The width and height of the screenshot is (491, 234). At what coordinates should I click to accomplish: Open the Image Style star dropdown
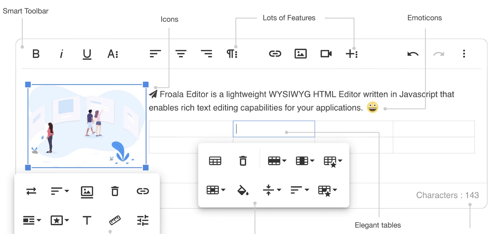pos(60,220)
